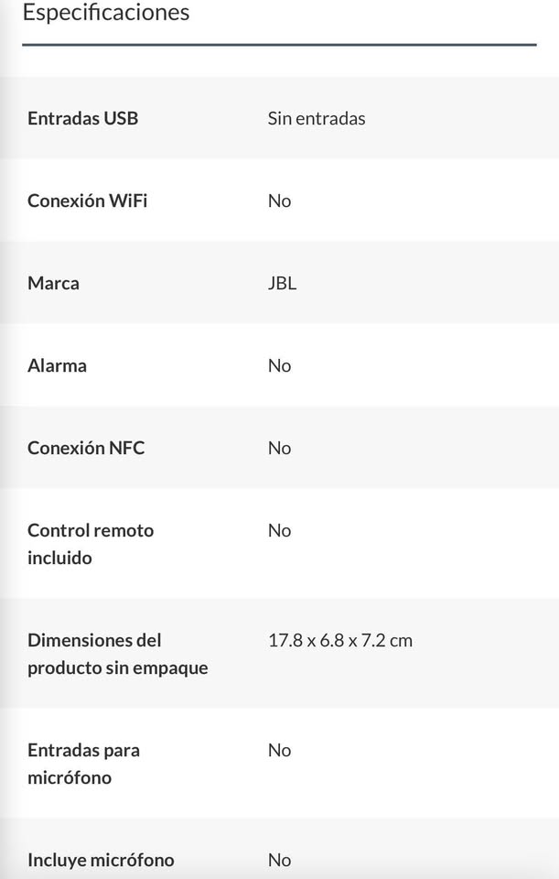Click the 17.8 x 6.8 x 7.2 cm value
The height and width of the screenshot is (879, 559).
pos(339,640)
